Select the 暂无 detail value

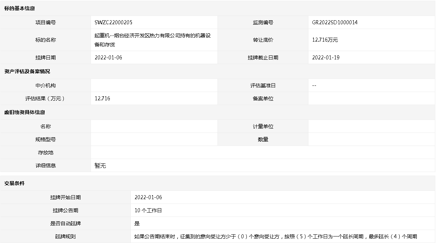[x=100, y=166]
